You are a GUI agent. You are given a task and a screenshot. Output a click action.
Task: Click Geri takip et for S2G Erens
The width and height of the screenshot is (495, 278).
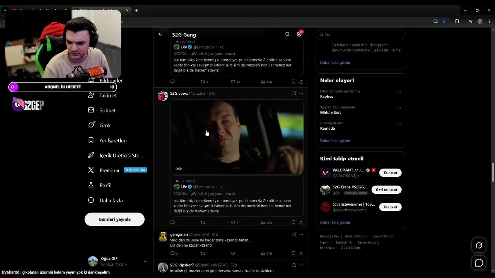(386, 190)
